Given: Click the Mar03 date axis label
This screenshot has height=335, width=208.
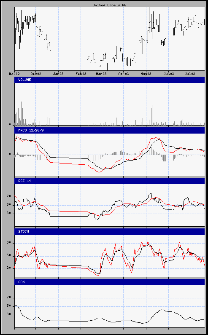Looking at the screenshot, I should coord(101,74).
